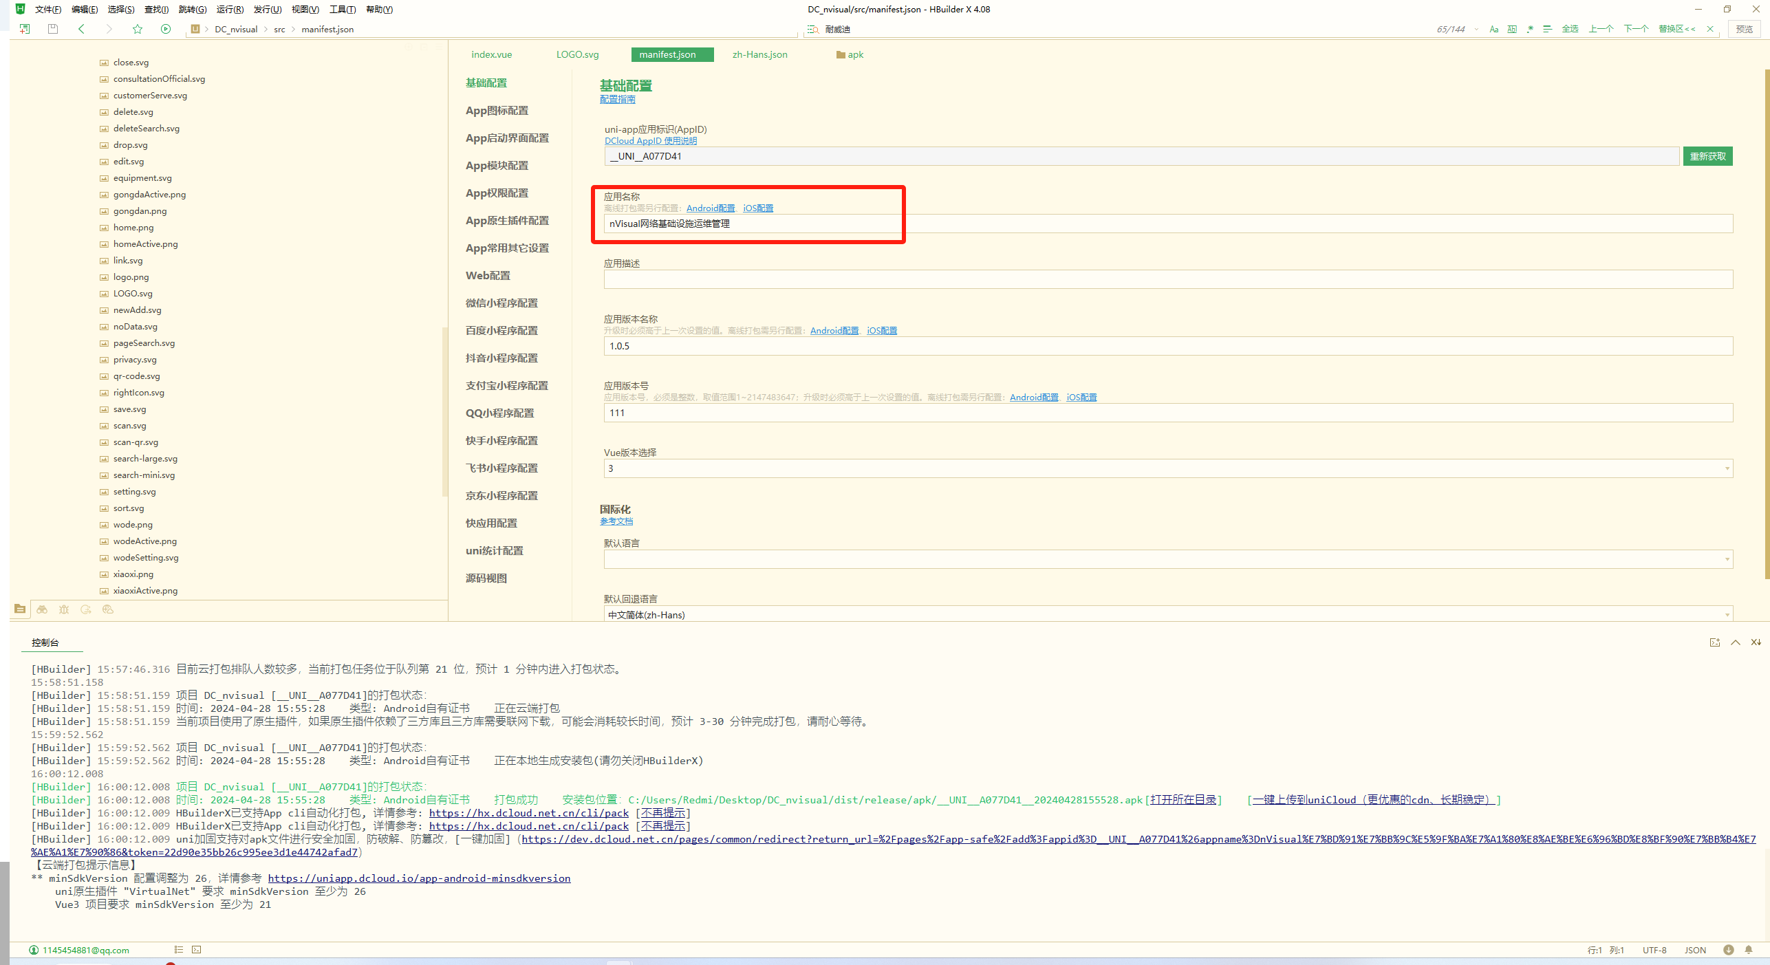1770x965 pixels.
Task: Click the new file toolbar icon
Action: 25,29
